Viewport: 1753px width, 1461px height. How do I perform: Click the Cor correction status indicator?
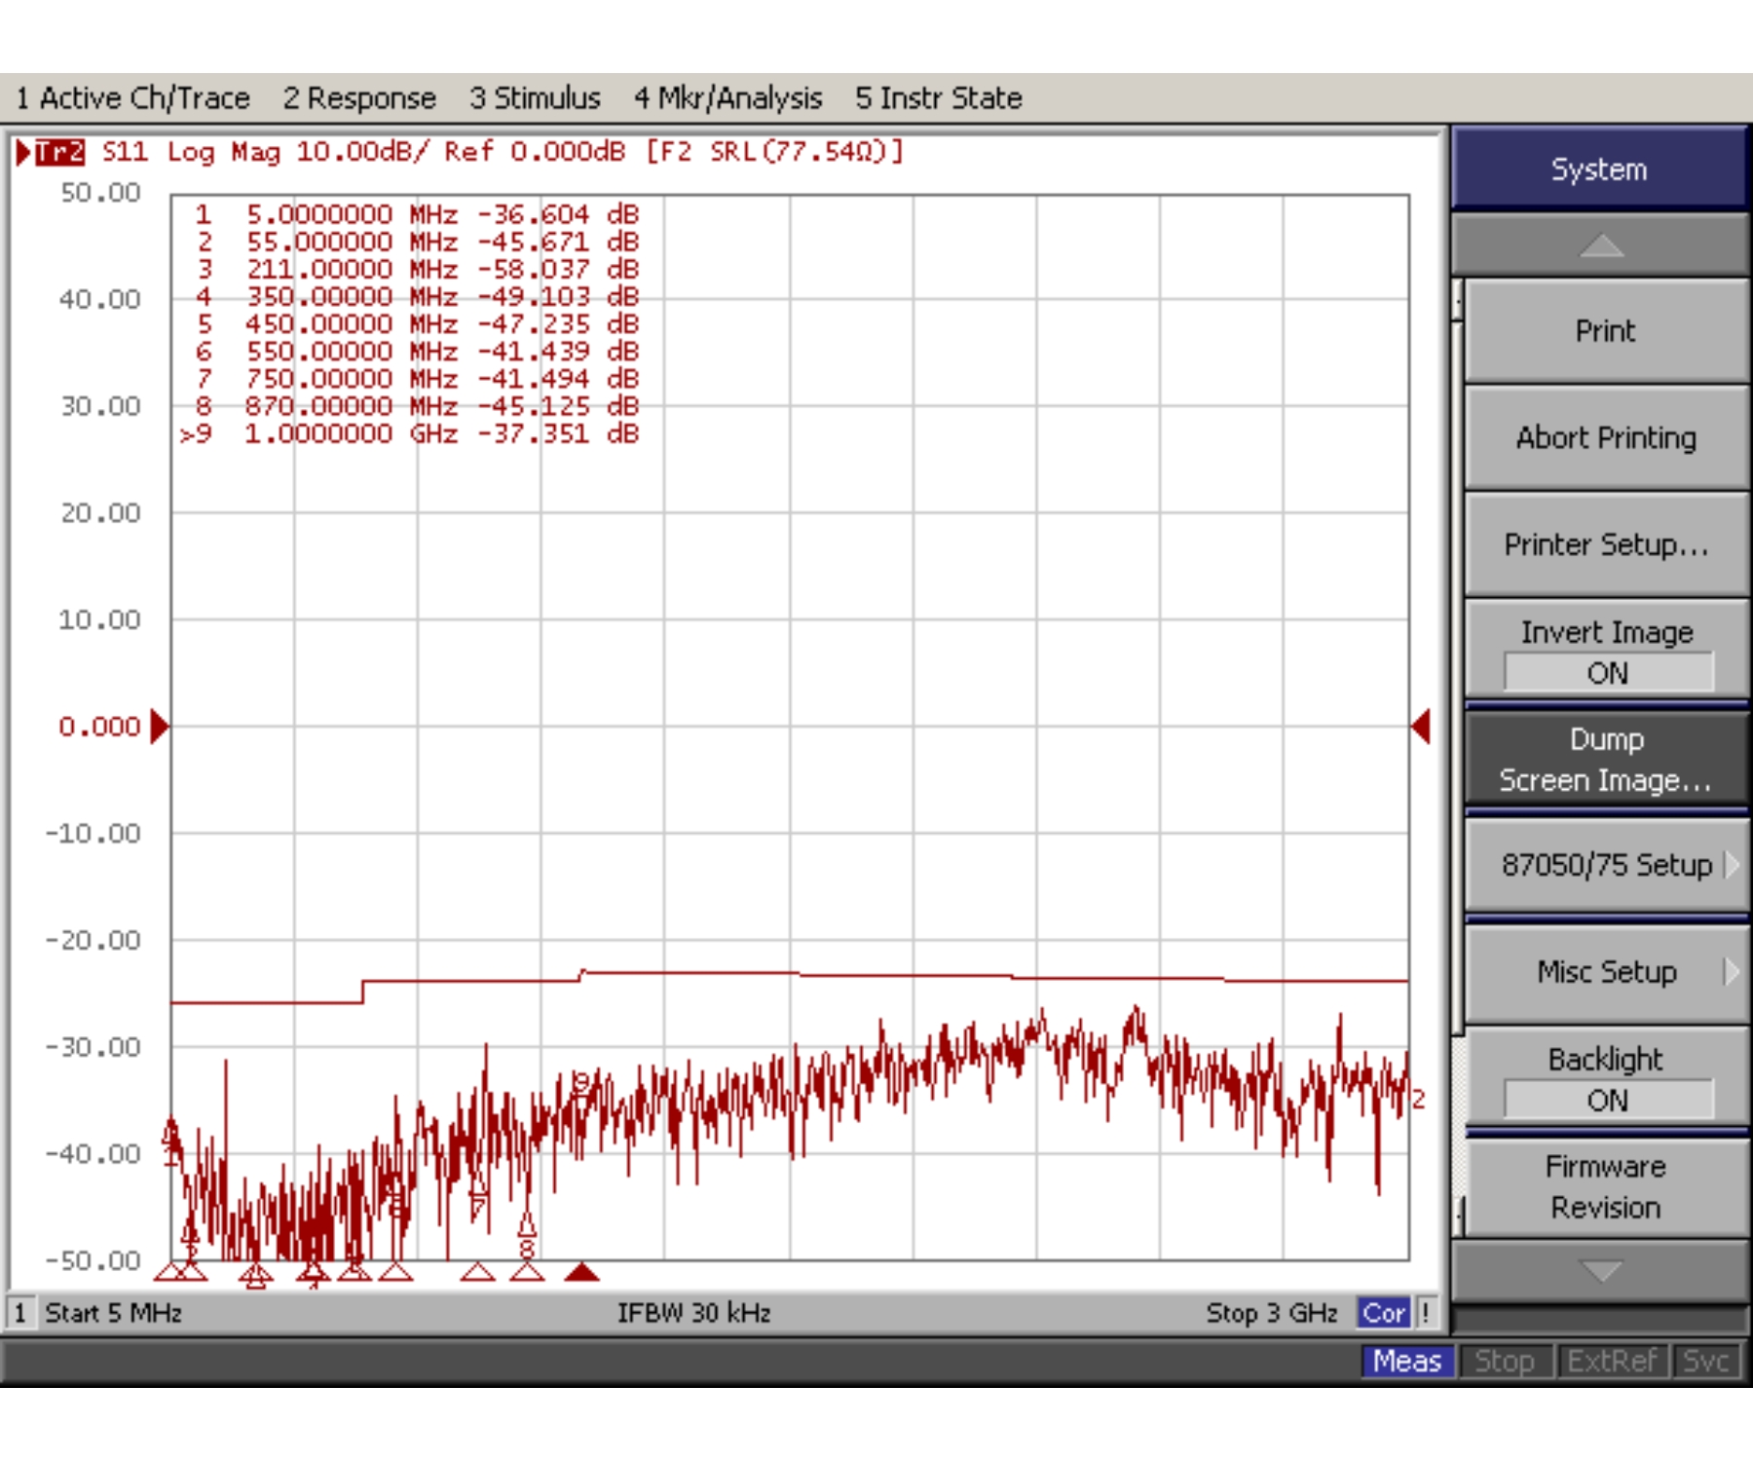tap(1383, 1313)
